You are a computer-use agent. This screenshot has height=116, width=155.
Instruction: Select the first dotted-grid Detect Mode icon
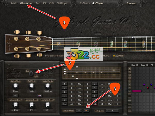[79, 111]
